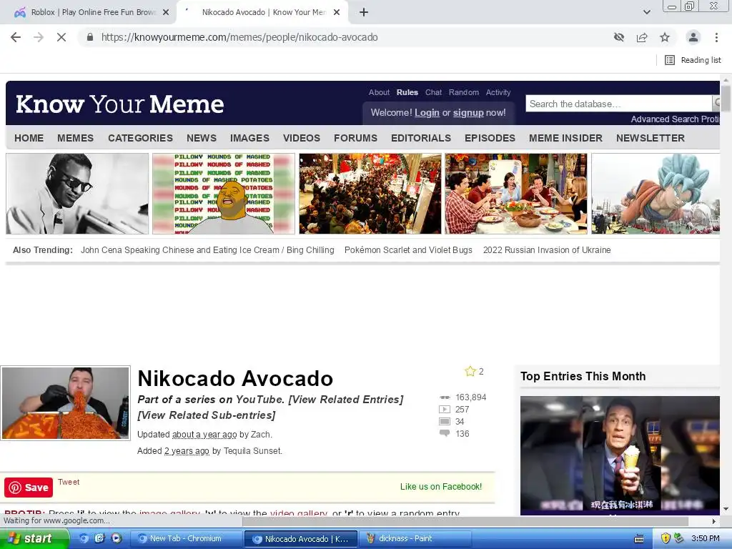Click the crossed-eye tracking icon in address bar
The image size is (732, 549).
click(x=618, y=37)
